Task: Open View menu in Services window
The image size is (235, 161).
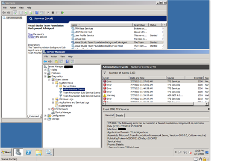Action: click(21, 8)
